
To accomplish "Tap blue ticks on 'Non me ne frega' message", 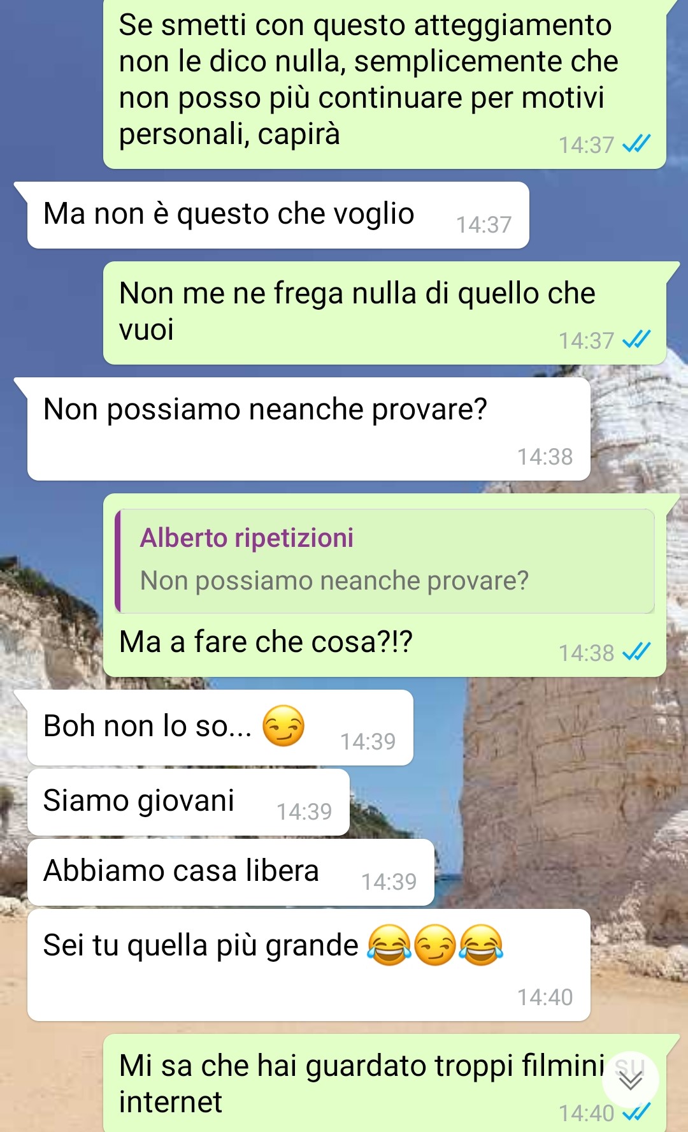I will tap(636, 340).
